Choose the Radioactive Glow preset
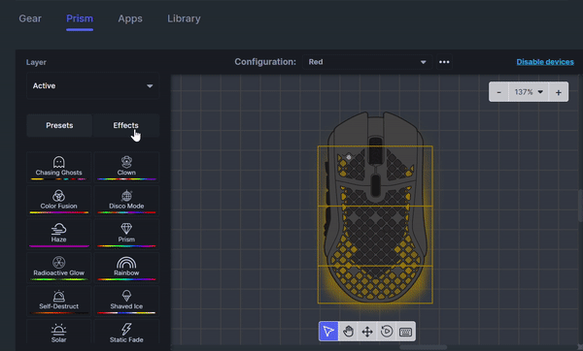The image size is (583, 351). (58, 268)
